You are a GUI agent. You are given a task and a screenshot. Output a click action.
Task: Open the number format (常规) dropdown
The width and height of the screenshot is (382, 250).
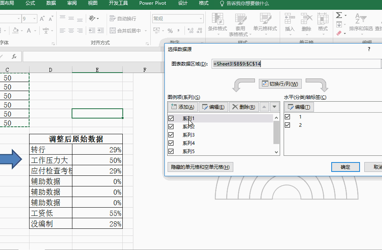pyautogui.click(x=201, y=18)
